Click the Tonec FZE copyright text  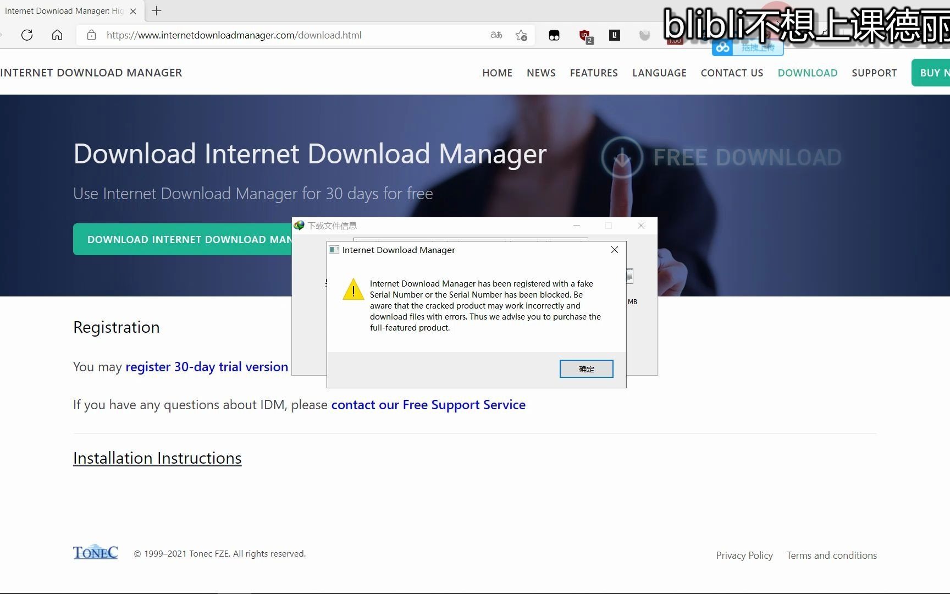(220, 554)
